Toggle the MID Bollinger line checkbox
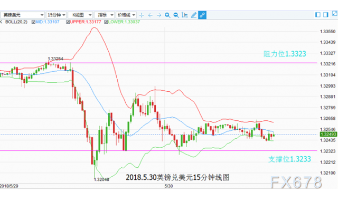Image resolution: width=338 pixels, height=201 pixels. (x=33, y=22)
